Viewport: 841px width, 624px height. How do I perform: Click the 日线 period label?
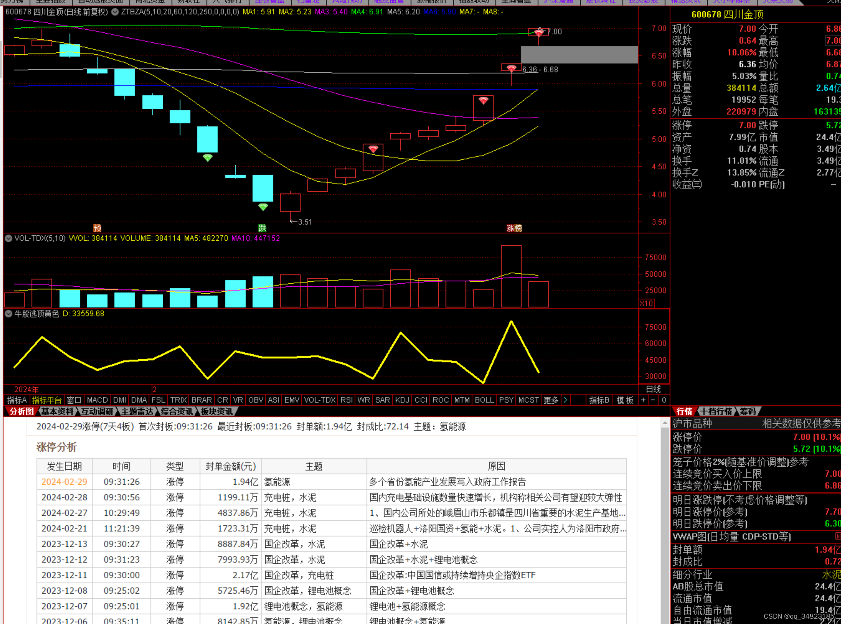[x=653, y=389]
